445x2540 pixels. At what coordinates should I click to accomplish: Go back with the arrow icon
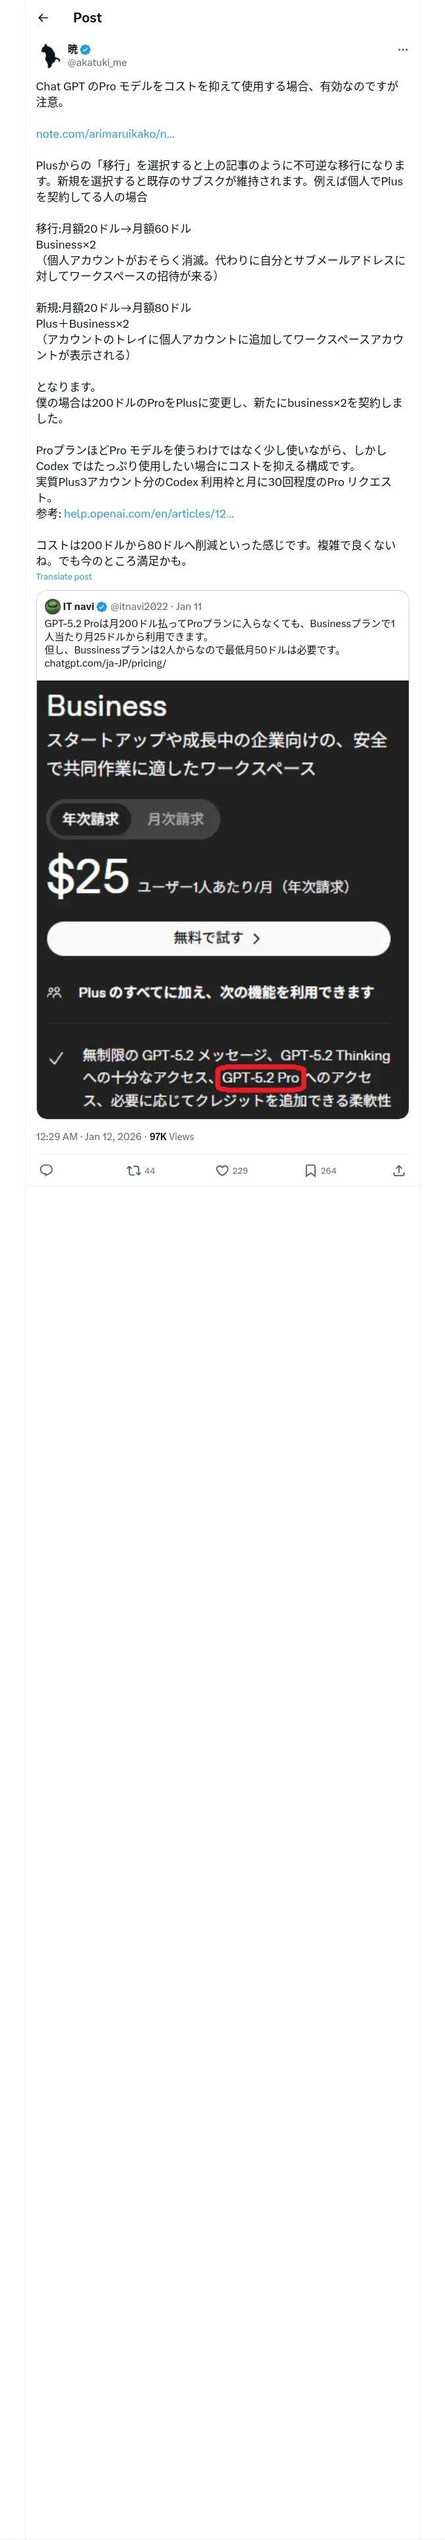click(x=42, y=18)
